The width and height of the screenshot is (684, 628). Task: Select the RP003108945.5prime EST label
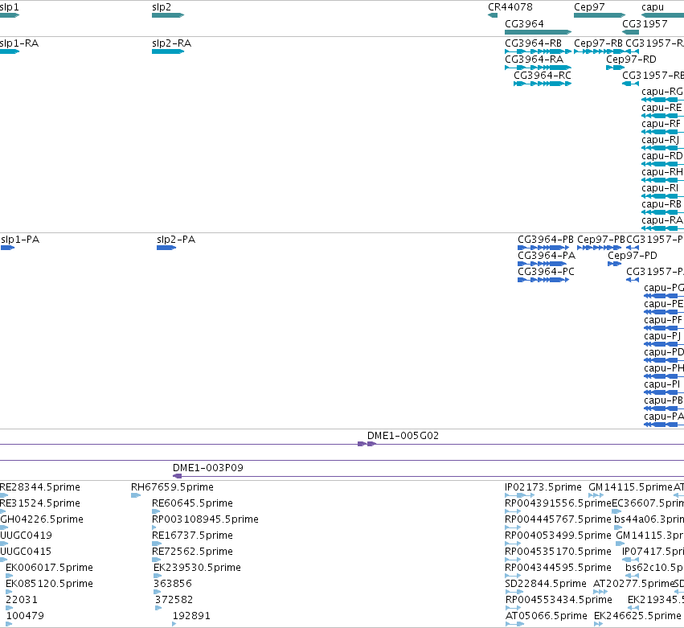click(205, 519)
